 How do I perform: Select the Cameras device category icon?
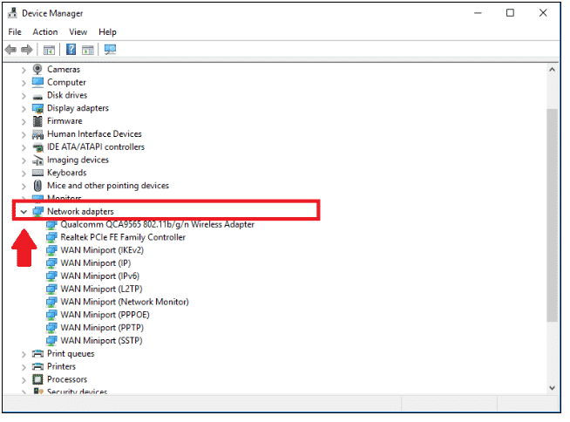click(x=37, y=69)
